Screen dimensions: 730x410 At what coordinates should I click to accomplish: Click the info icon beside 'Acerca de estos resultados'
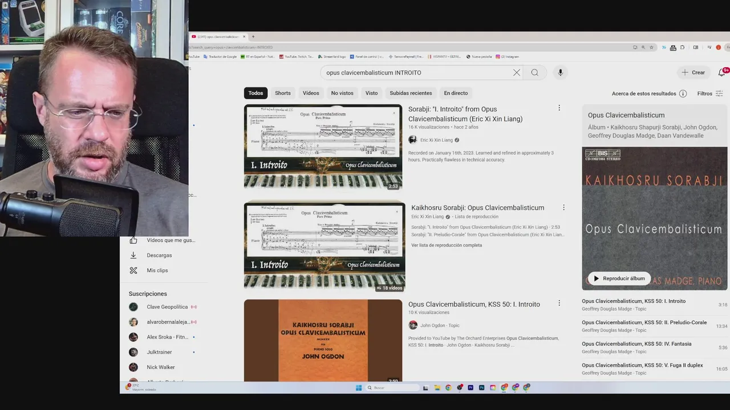click(x=683, y=93)
